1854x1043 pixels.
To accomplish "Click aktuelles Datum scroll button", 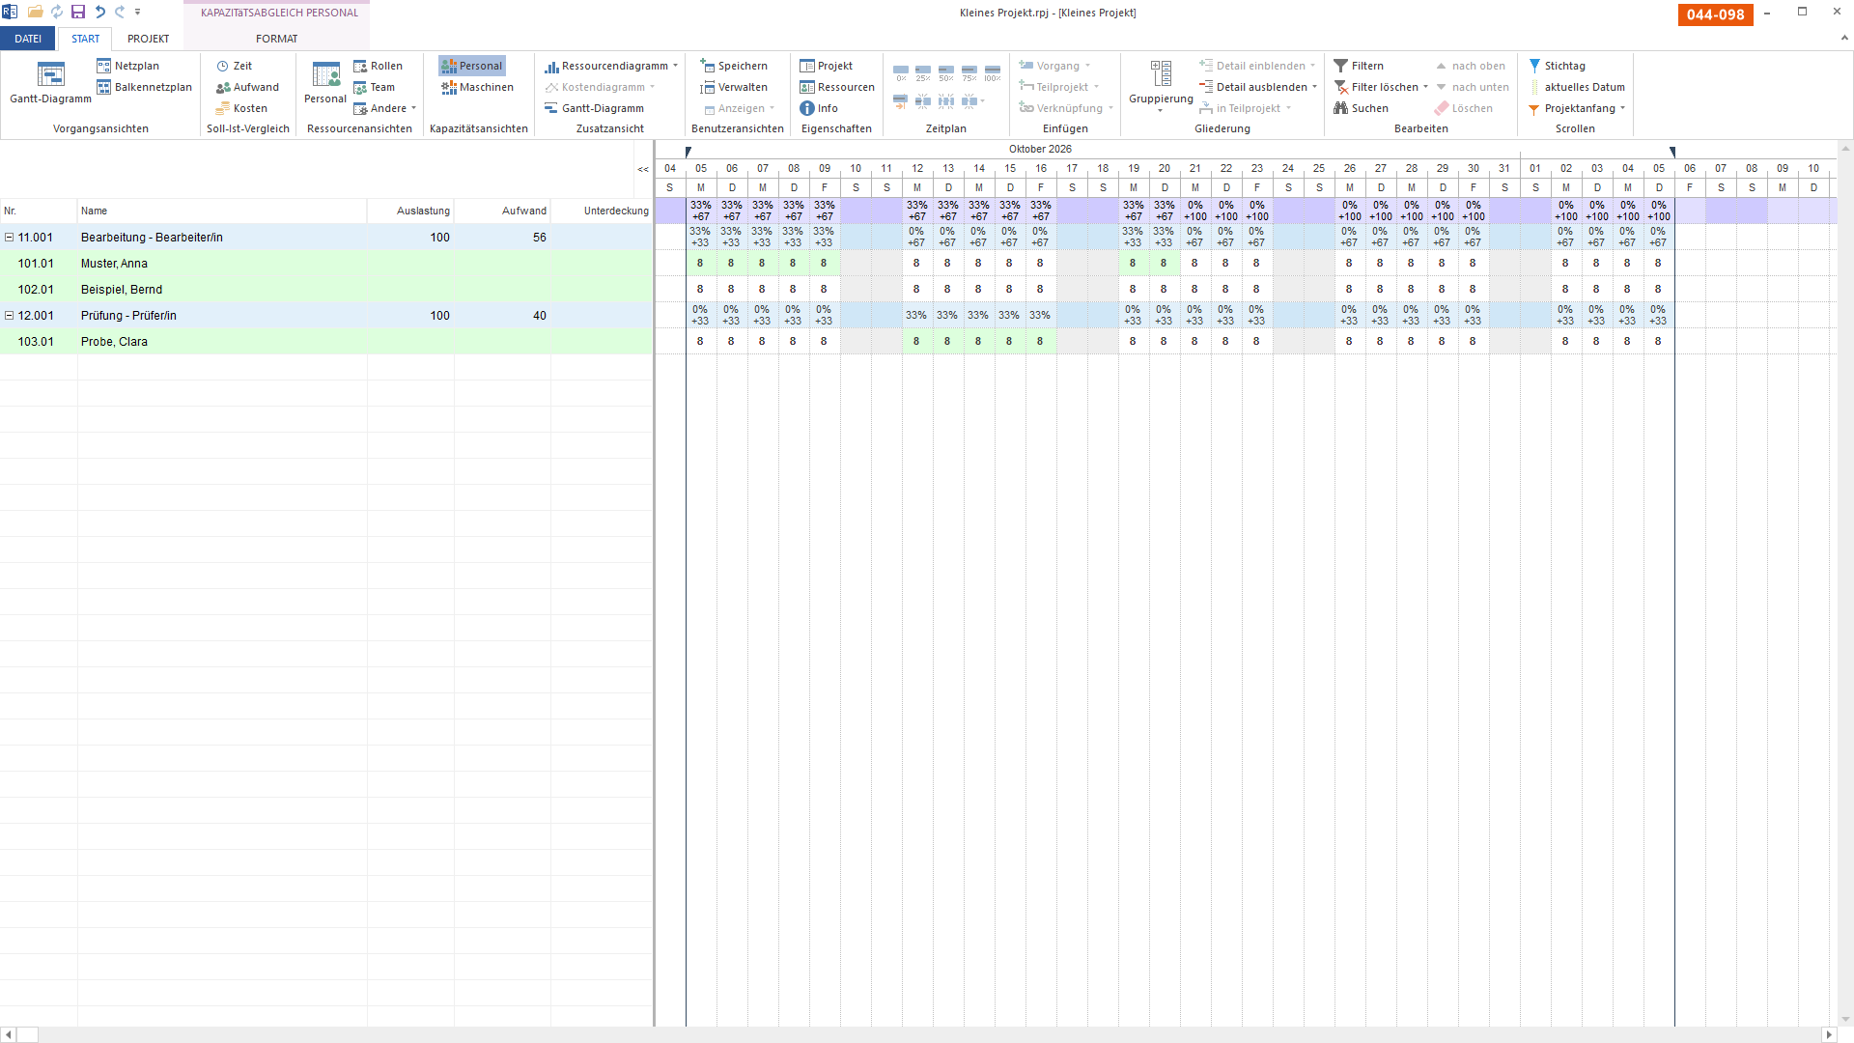I will click(1578, 87).
